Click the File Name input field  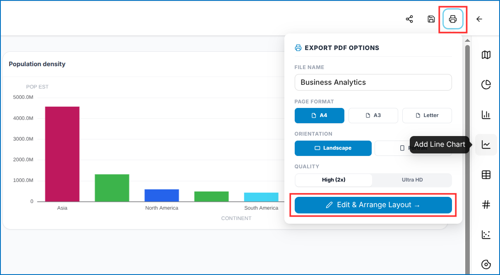(373, 82)
